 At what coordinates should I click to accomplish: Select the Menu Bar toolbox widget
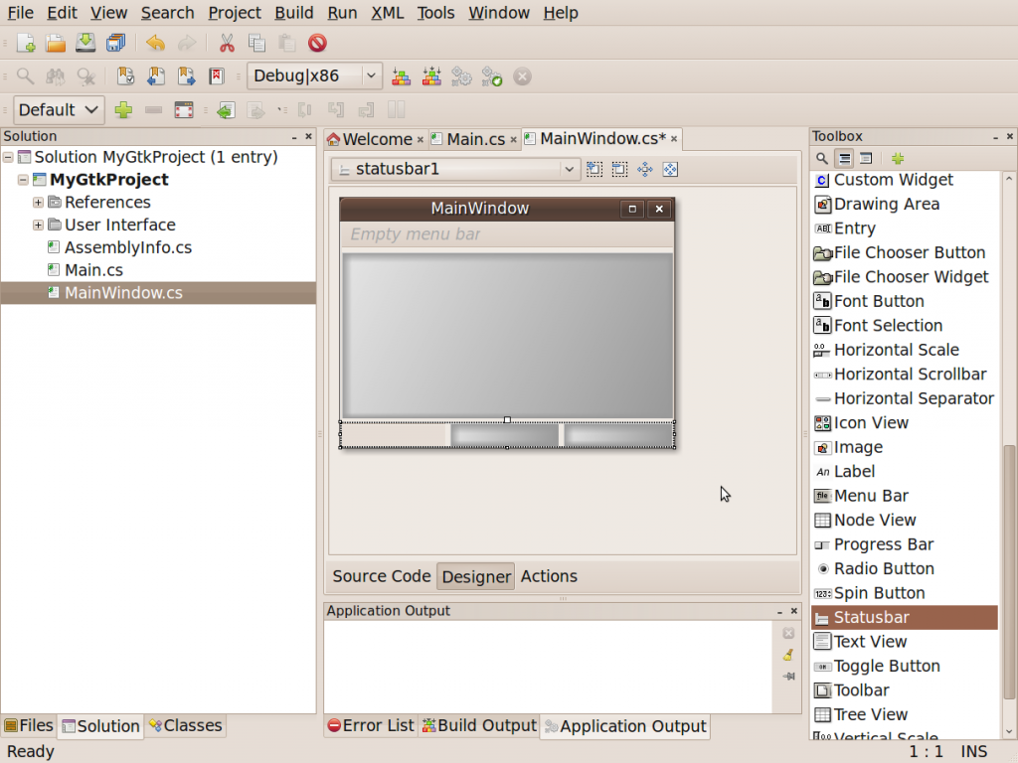click(x=905, y=496)
